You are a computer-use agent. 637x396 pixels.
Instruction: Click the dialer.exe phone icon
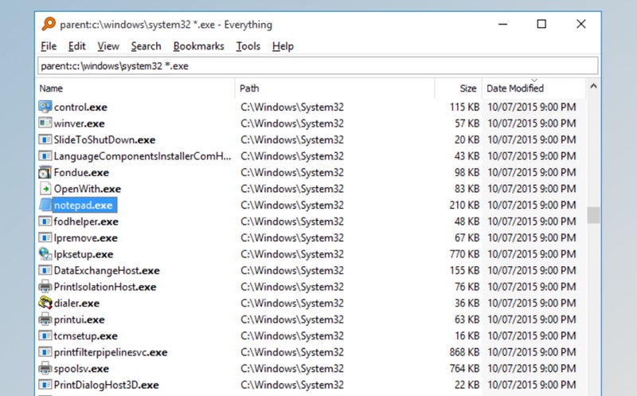click(x=45, y=303)
